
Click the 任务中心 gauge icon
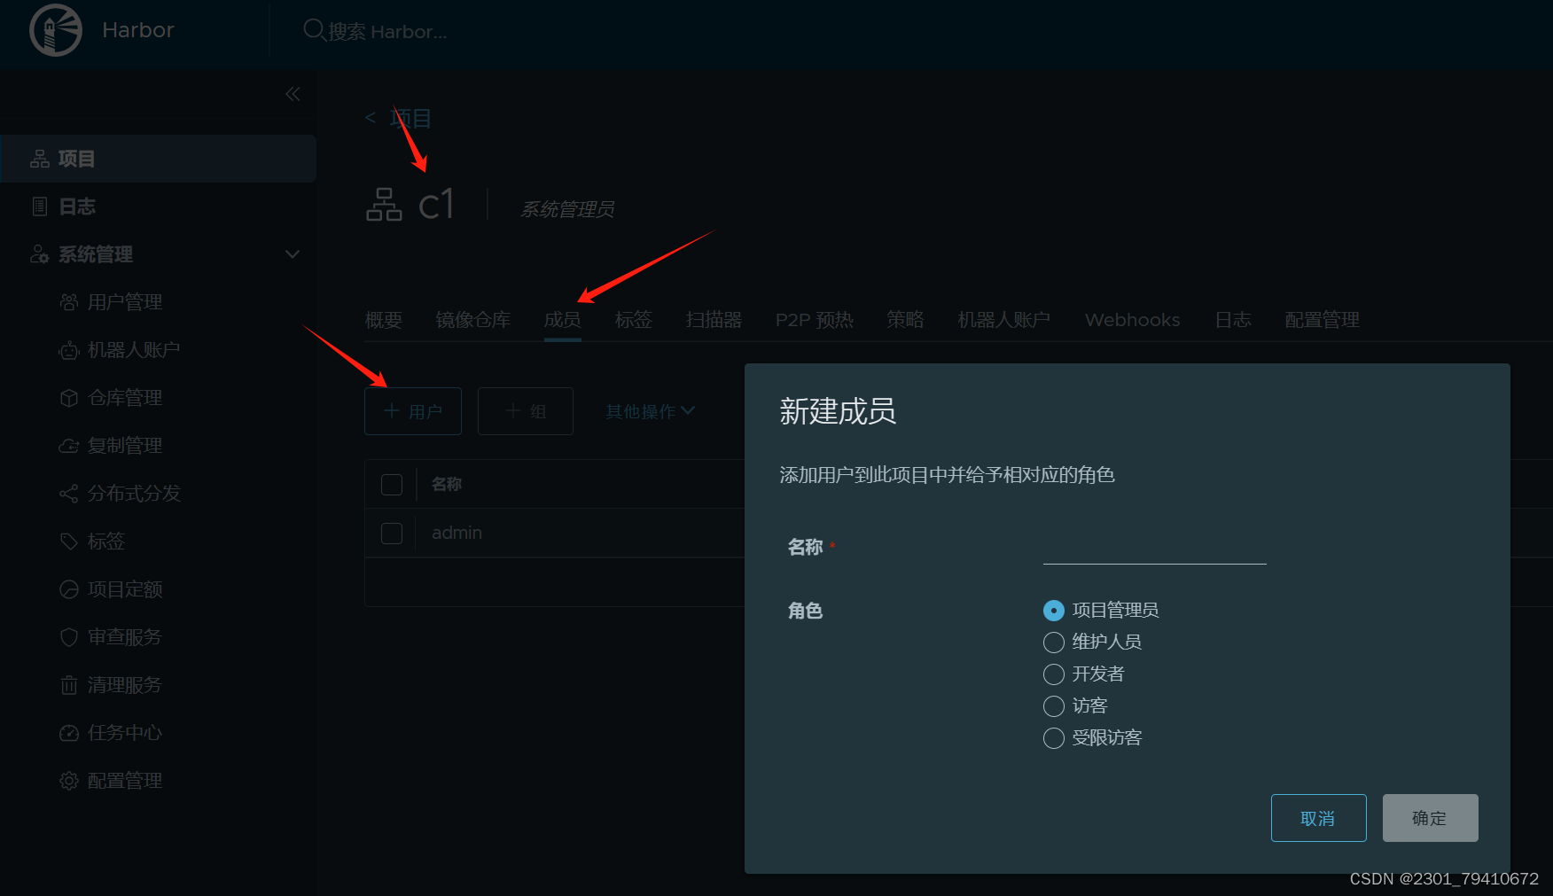(x=69, y=733)
